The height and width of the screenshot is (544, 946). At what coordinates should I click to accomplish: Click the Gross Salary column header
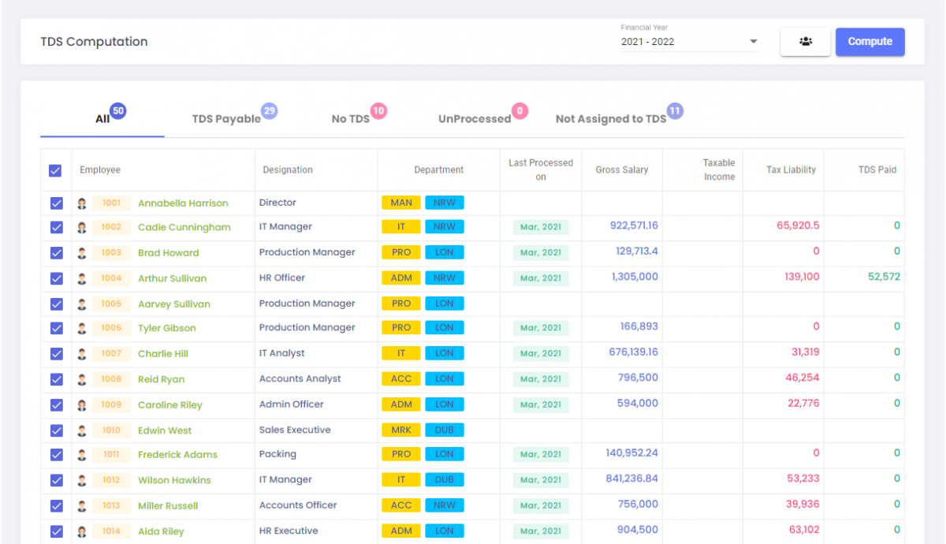click(621, 170)
